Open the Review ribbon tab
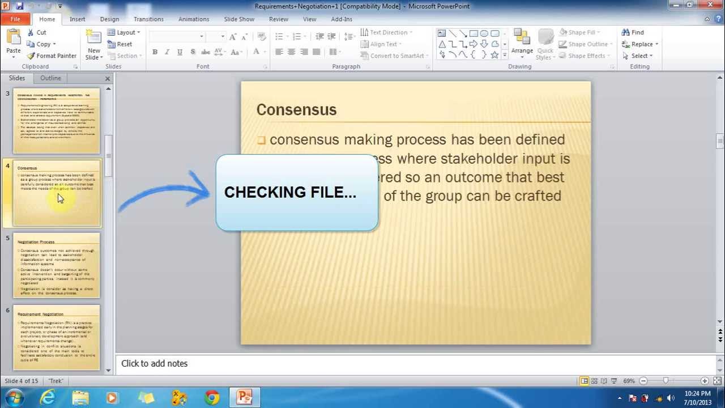 point(279,19)
